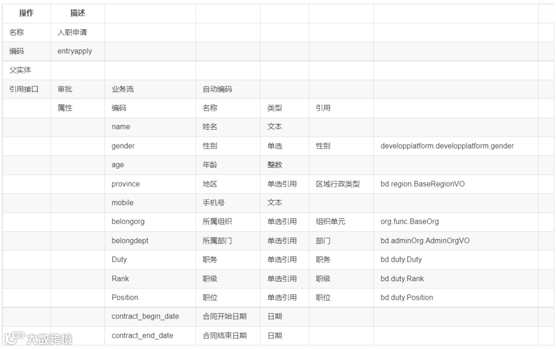
Task: Click org.func.BaseOrg reference
Action: coord(410,222)
